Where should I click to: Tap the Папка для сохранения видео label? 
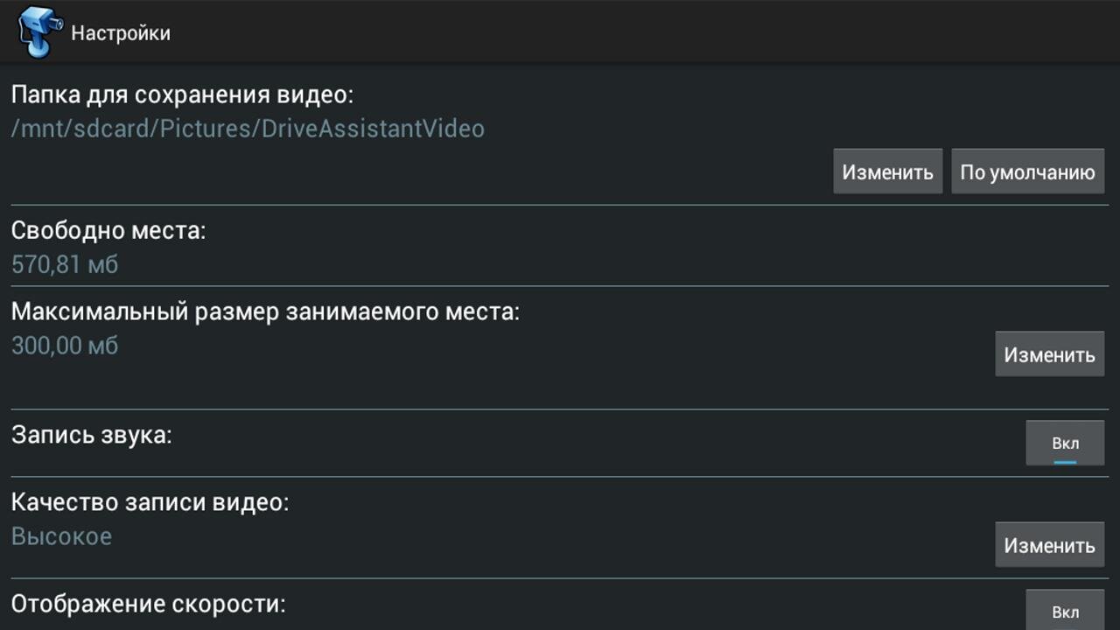coord(182,94)
